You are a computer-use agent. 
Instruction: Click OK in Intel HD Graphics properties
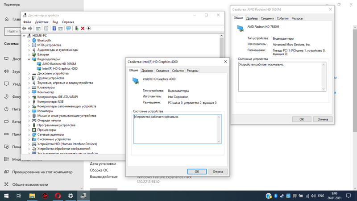tap(197, 172)
